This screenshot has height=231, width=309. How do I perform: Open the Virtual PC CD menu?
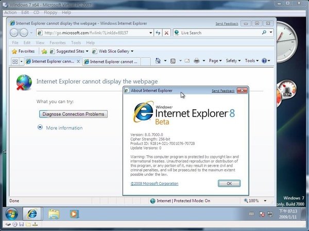[36, 12]
